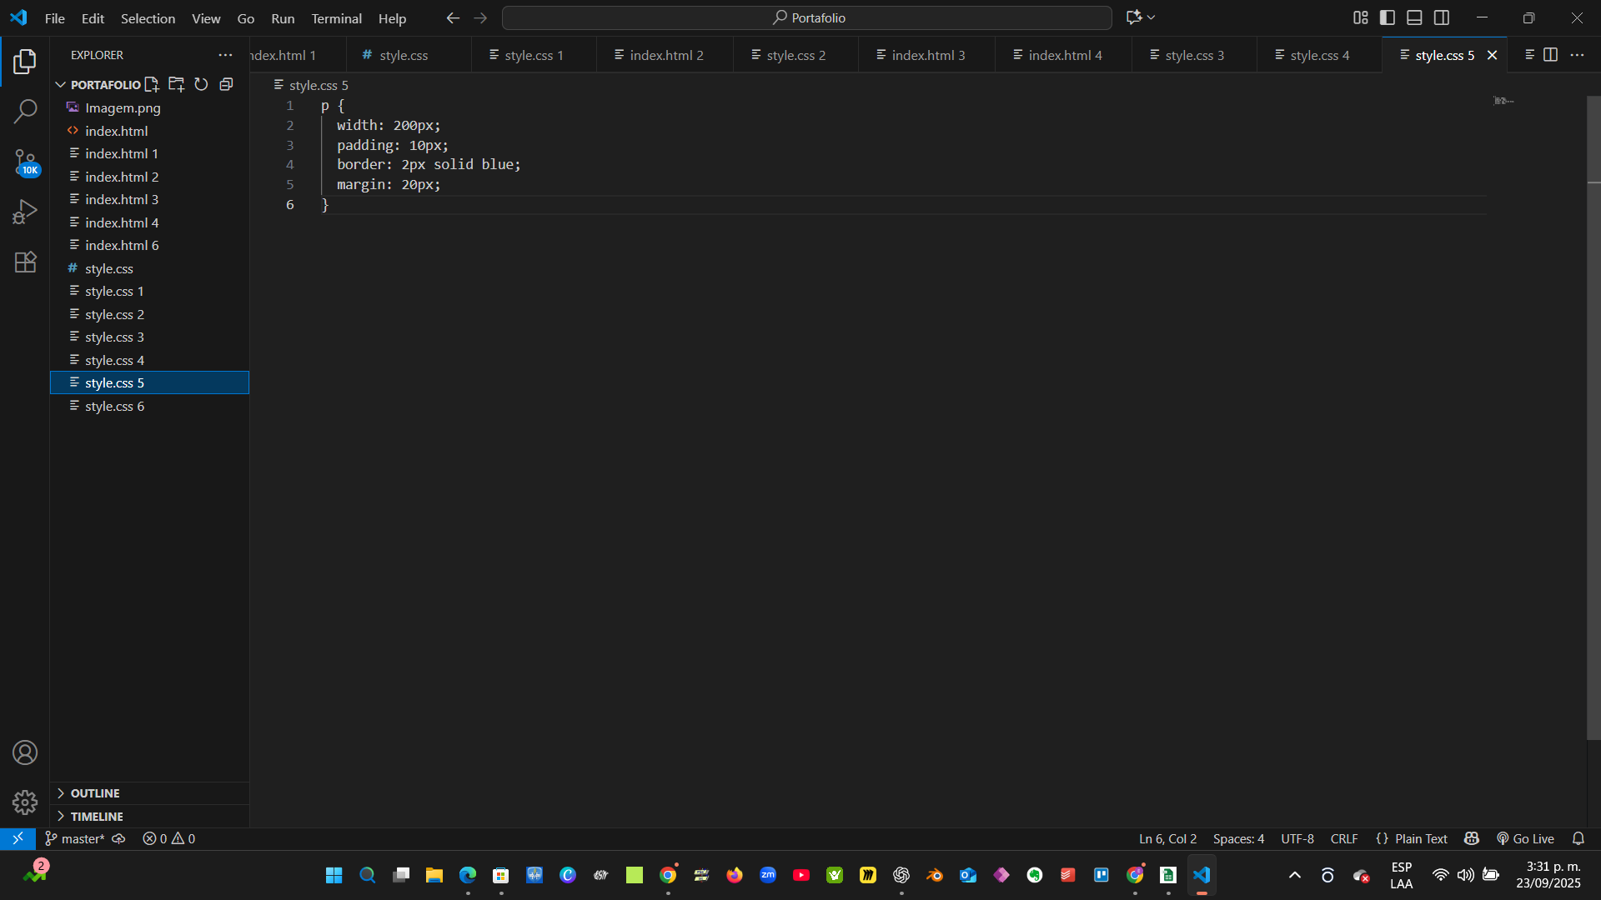
Task: Open clock showing 3:31 p. m.
Action: [x=1548, y=875]
